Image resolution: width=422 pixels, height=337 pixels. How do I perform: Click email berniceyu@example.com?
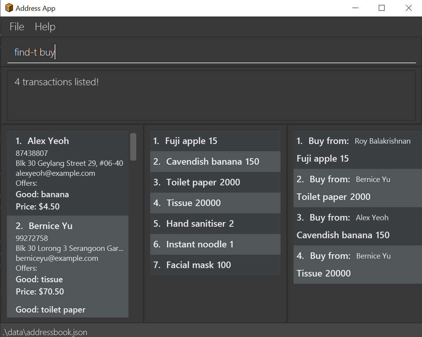(57, 258)
